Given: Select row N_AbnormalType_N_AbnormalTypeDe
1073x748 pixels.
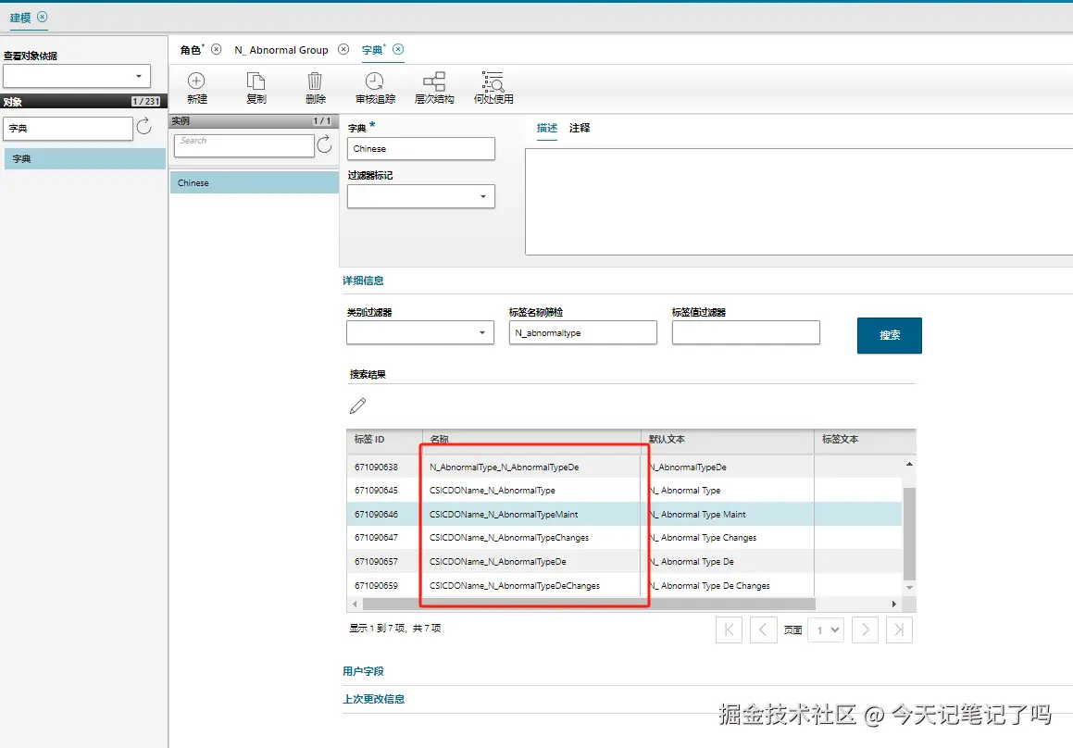Looking at the screenshot, I should click(x=624, y=467).
